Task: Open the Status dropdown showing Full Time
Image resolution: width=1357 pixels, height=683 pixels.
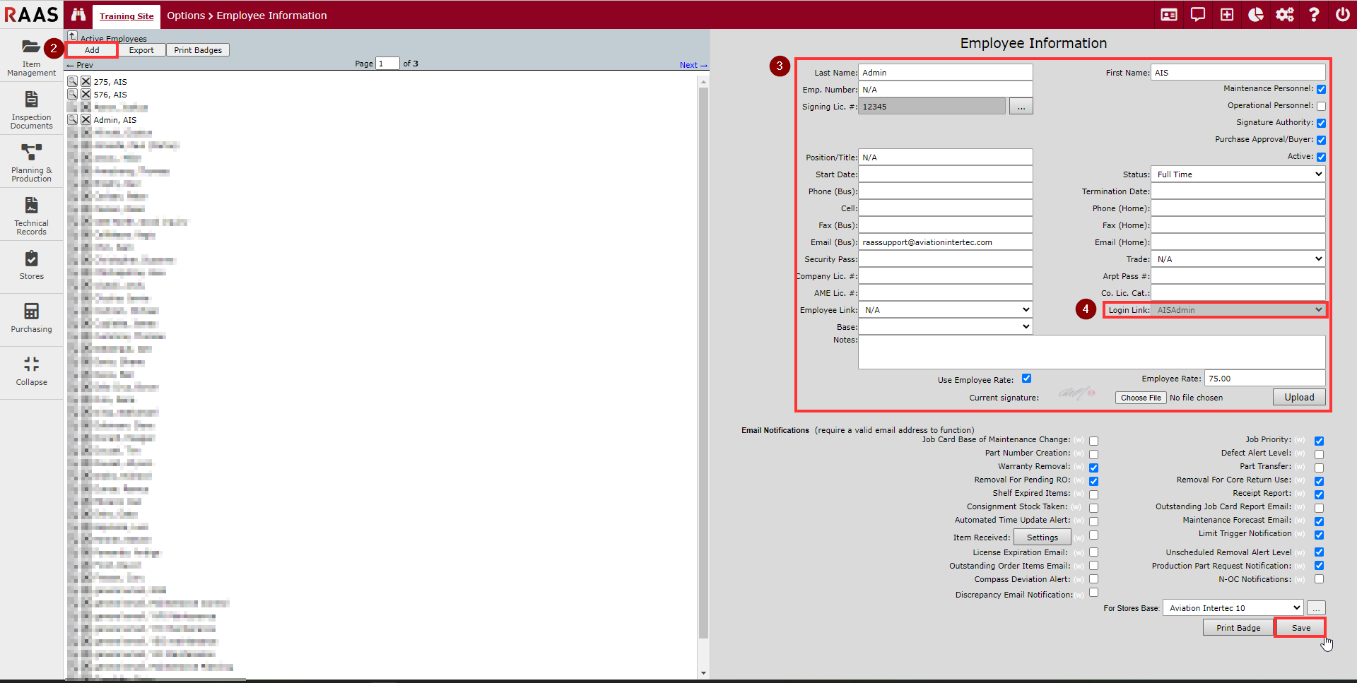Action: tap(1238, 174)
